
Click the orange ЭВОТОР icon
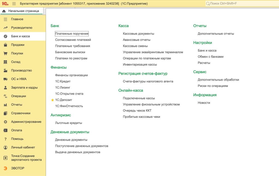(x=5, y=168)
